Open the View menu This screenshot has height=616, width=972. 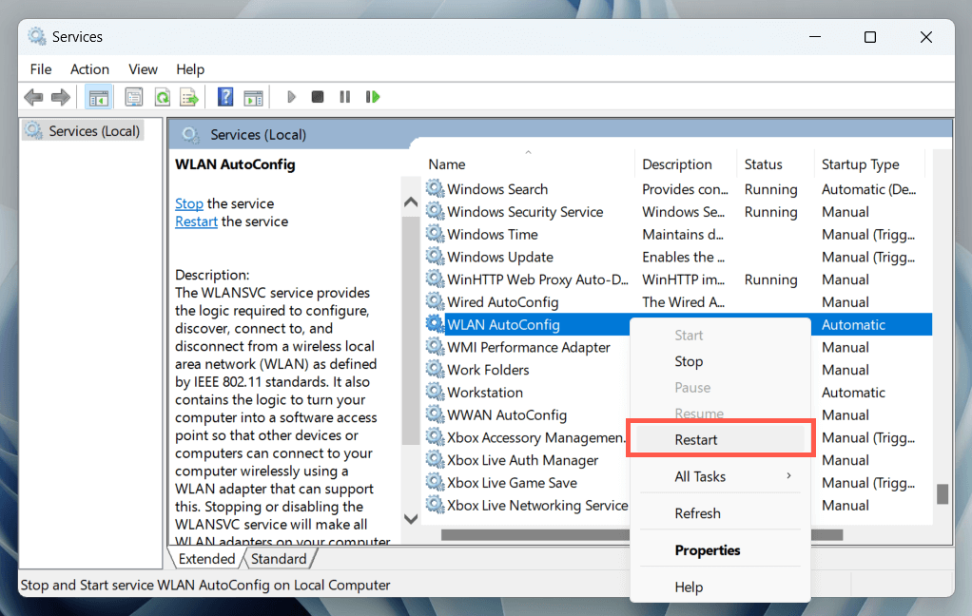pyautogui.click(x=143, y=69)
